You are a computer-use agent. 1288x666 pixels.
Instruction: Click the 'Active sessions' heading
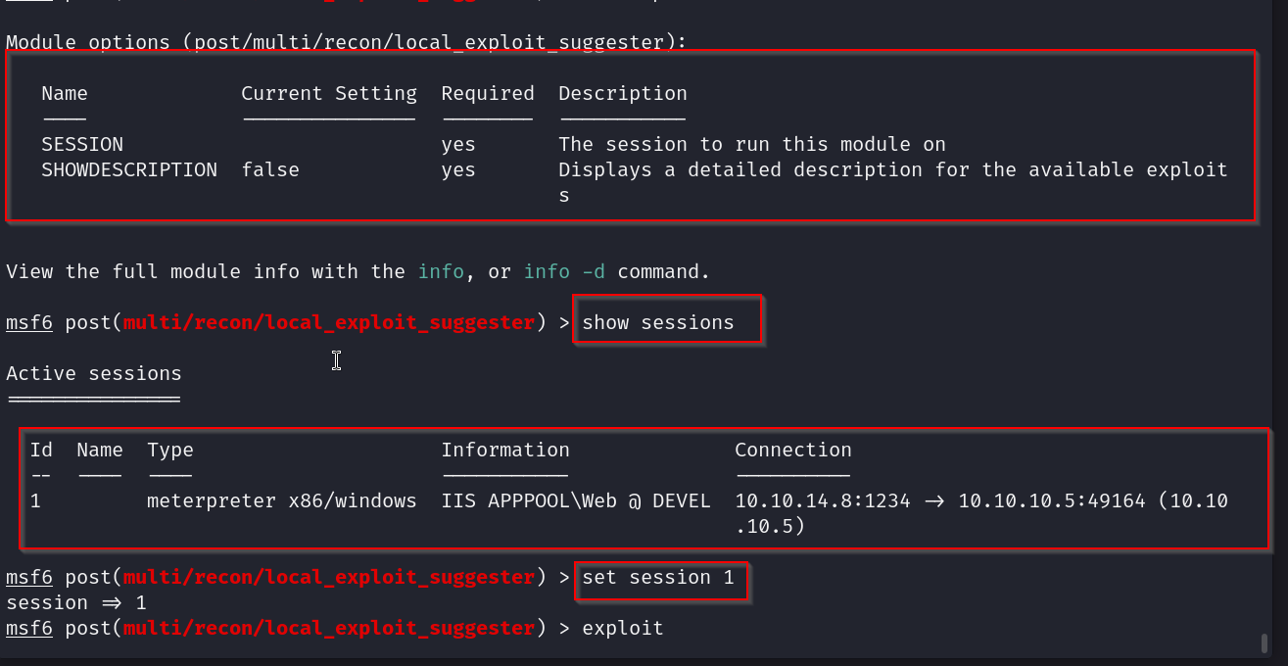94,373
